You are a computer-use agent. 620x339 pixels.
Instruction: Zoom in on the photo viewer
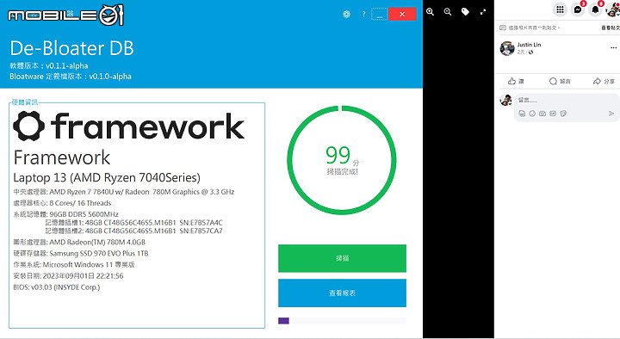(x=431, y=12)
